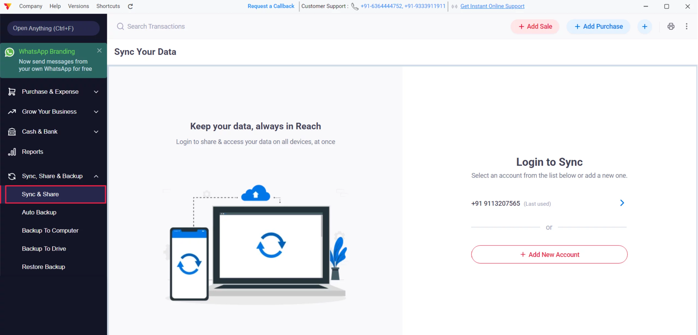Click the print icon in the toolbar
This screenshot has width=698, height=335.
(671, 26)
